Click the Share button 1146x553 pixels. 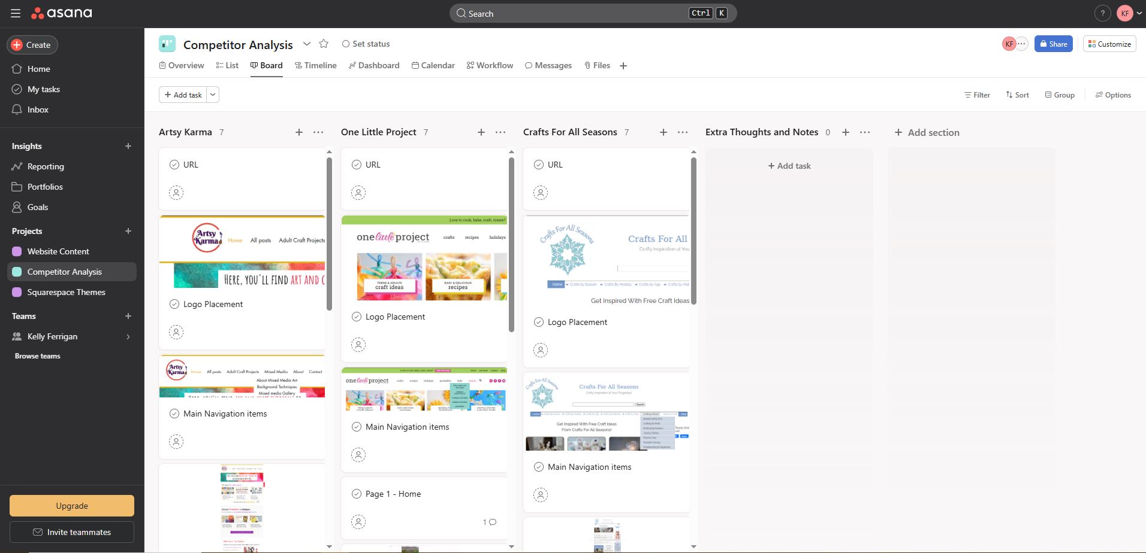[1053, 44]
